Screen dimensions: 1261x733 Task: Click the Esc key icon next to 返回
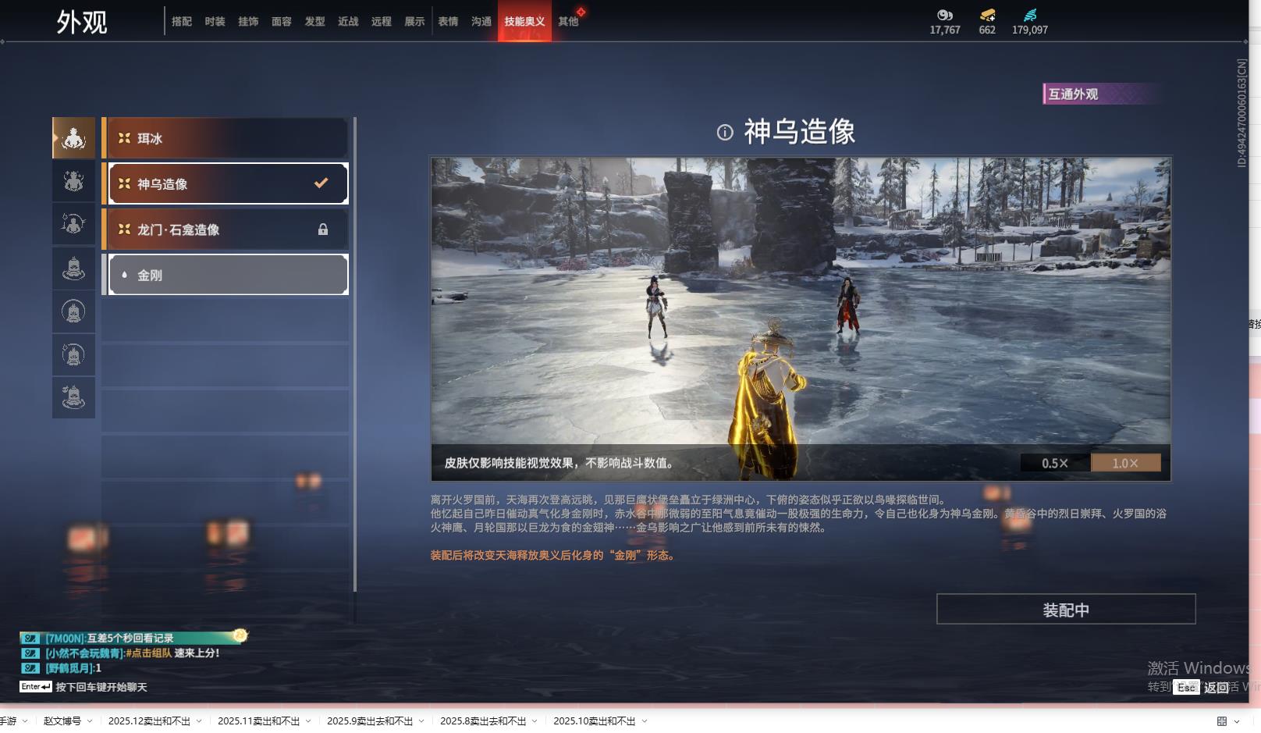pos(1187,687)
